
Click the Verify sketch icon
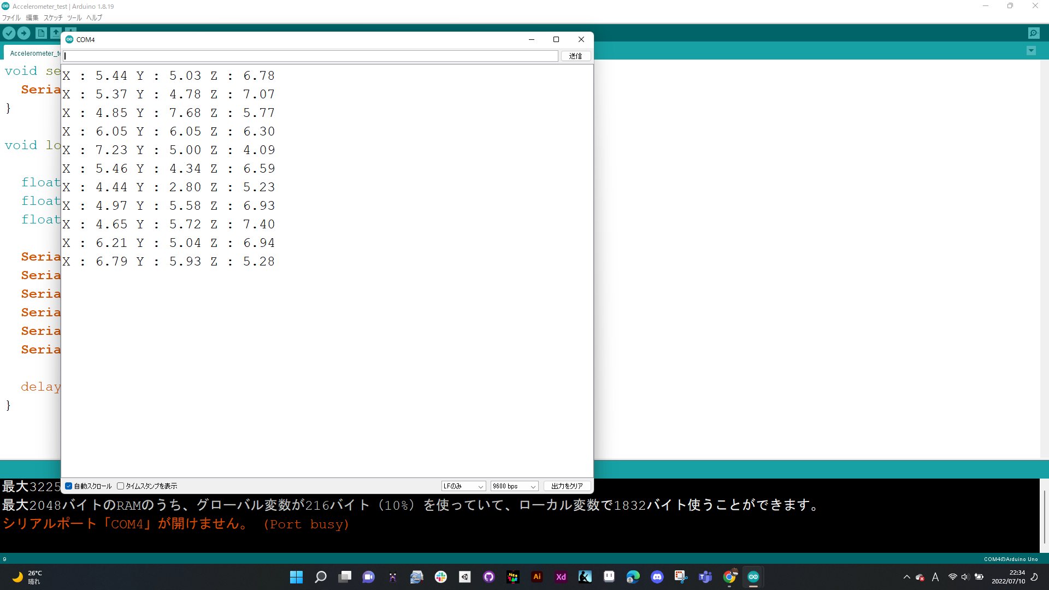9,33
